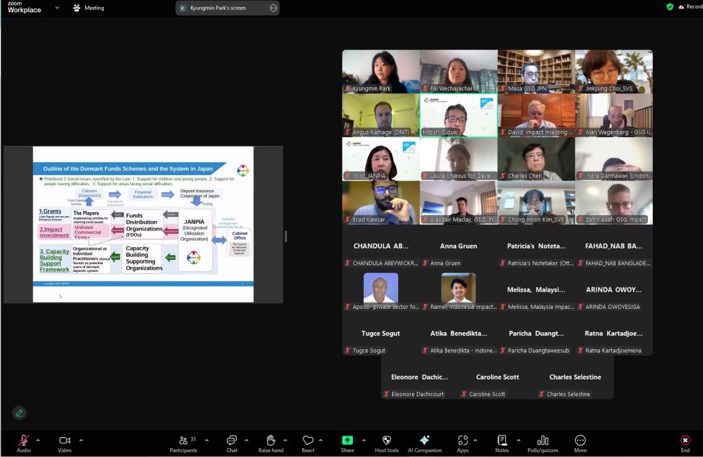Toggle the Video camera on

pyautogui.click(x=65, y=441)
